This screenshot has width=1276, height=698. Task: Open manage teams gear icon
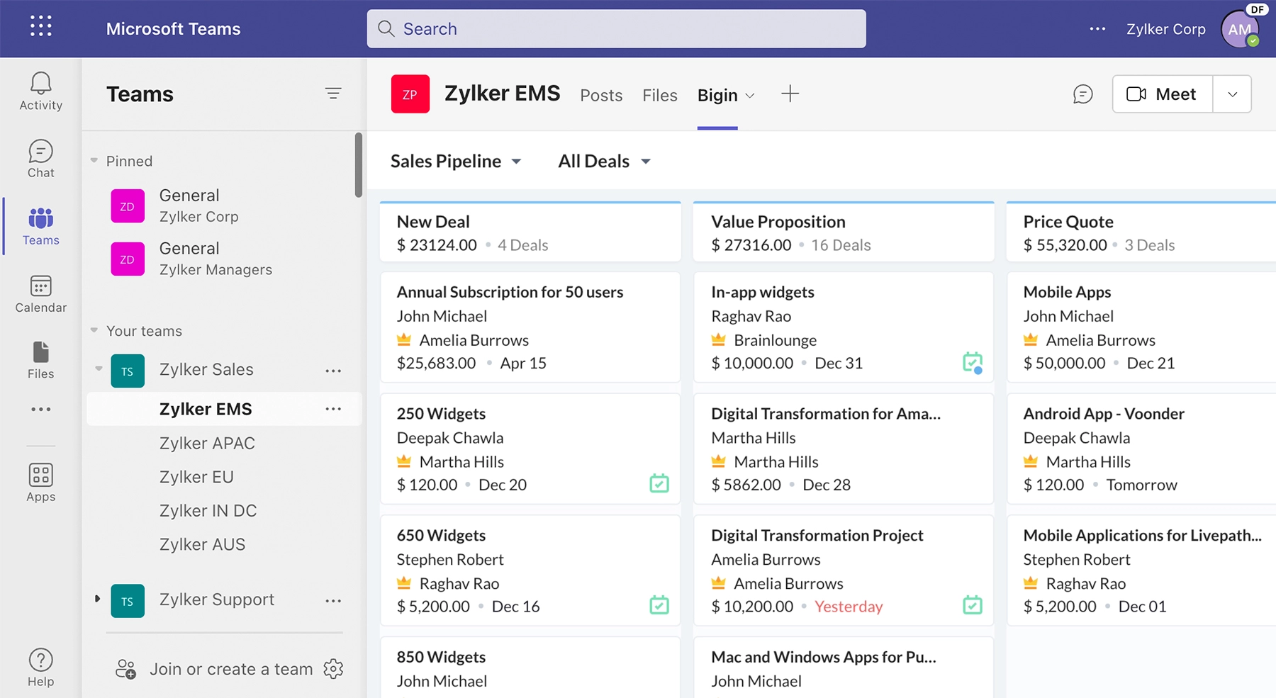(x=333, y=668)
